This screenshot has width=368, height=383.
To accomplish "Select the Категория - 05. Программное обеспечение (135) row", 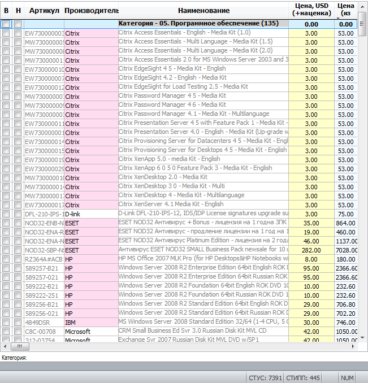I will tap(179, 24).
